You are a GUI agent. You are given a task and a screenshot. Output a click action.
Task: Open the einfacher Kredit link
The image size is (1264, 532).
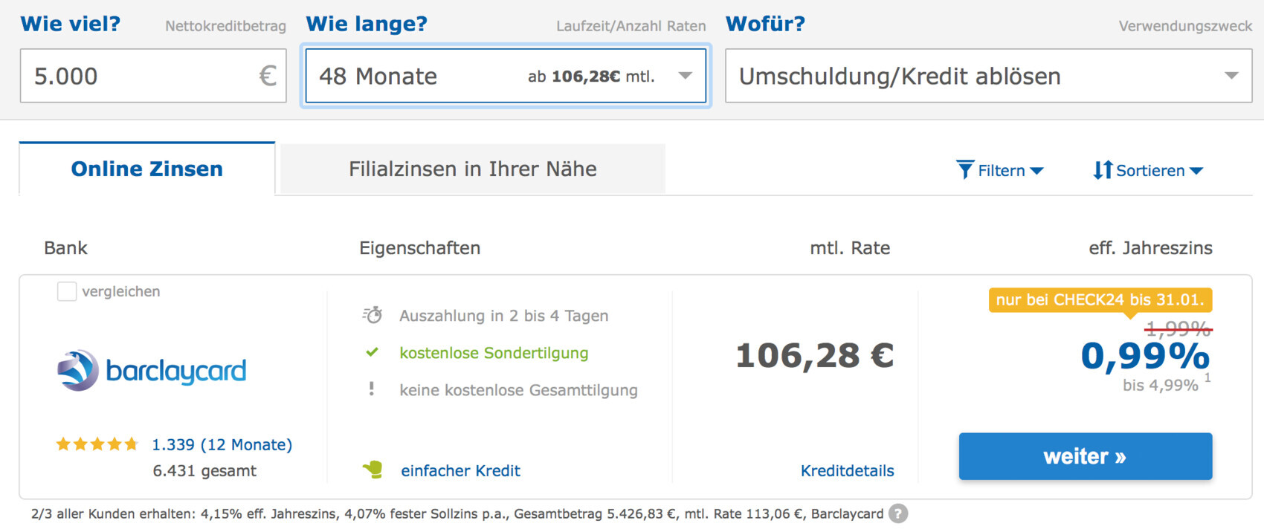click(x=460, y=470)
